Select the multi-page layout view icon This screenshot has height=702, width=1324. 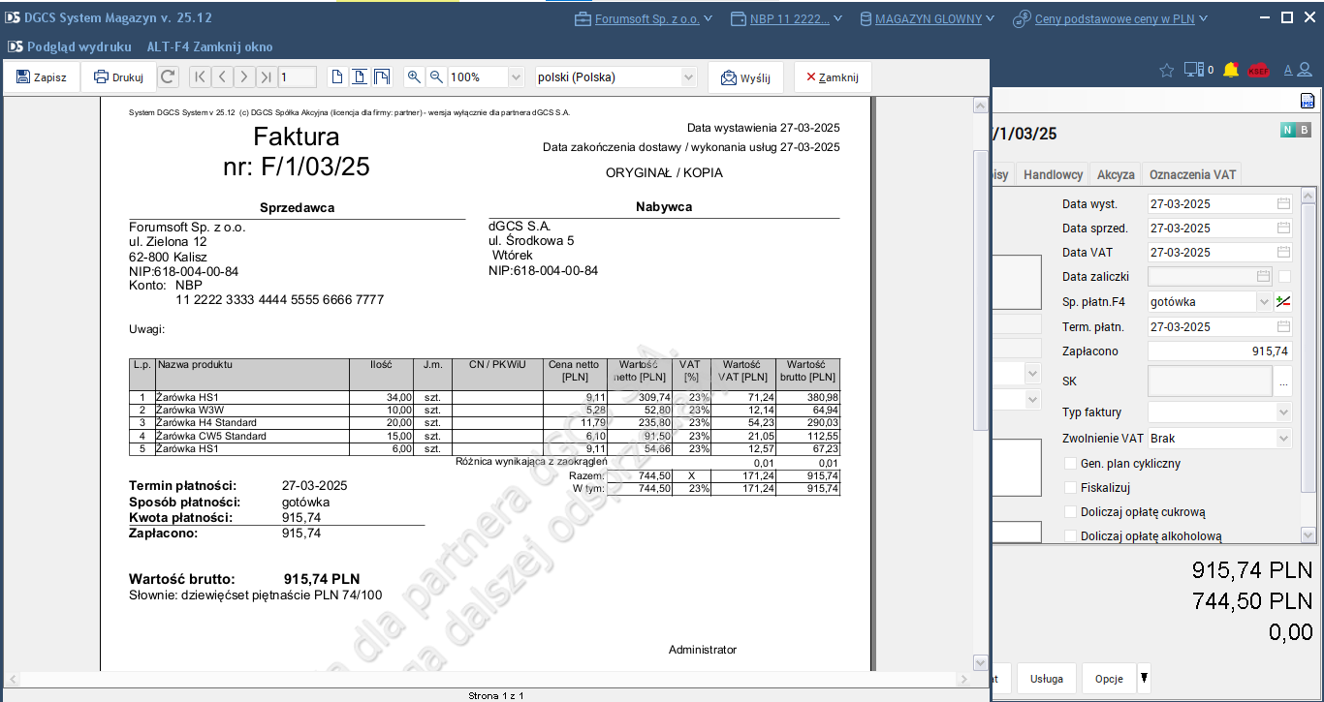pyautogui.click(x=382, y=77)
